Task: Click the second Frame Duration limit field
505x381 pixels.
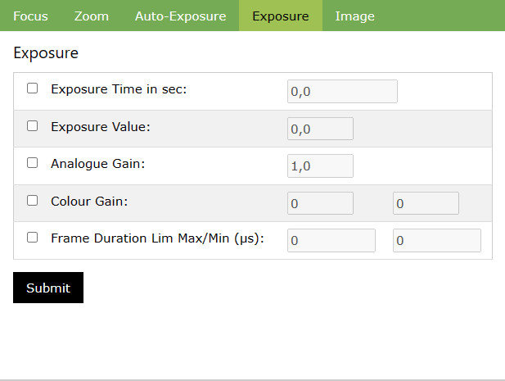Action: [436, 241]
